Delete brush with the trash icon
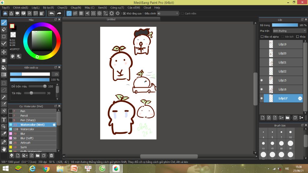 51,156
